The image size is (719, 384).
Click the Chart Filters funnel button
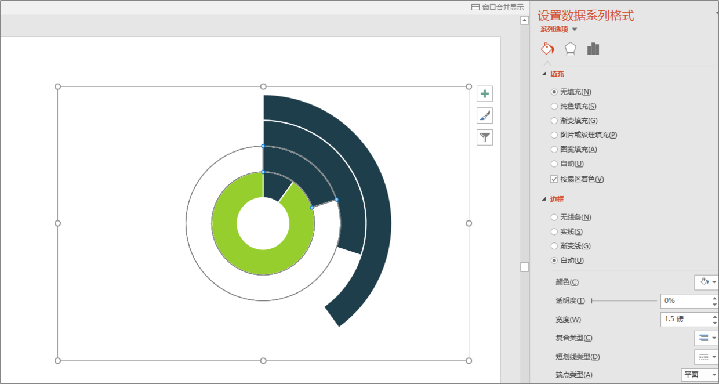click(x=485, y=137)
